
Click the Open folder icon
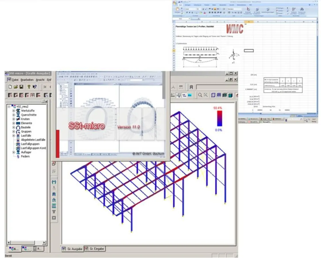pyautogui.click(x=16, y=87)
